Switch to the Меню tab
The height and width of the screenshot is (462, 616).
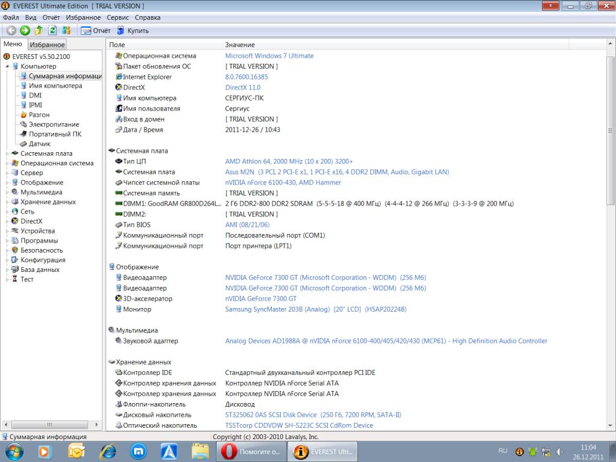(x=13, y=44)
